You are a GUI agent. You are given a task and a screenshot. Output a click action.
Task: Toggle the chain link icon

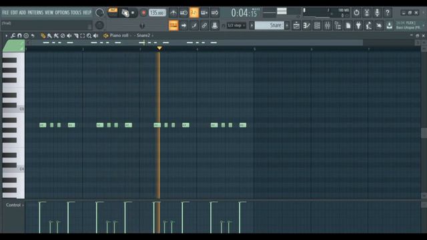(x=204, y=25)
